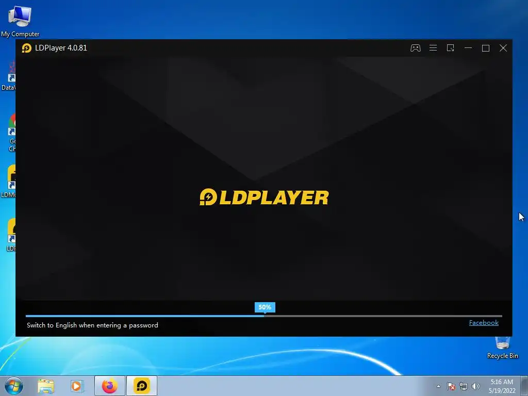Open the Windows Start menu
Screen dimensions: 528x396
13,386
